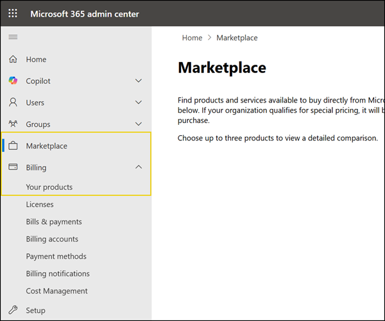Open the app launcher waffle icon
The height and width of the screenshot is (321, 385).
(x=13, y=13)
